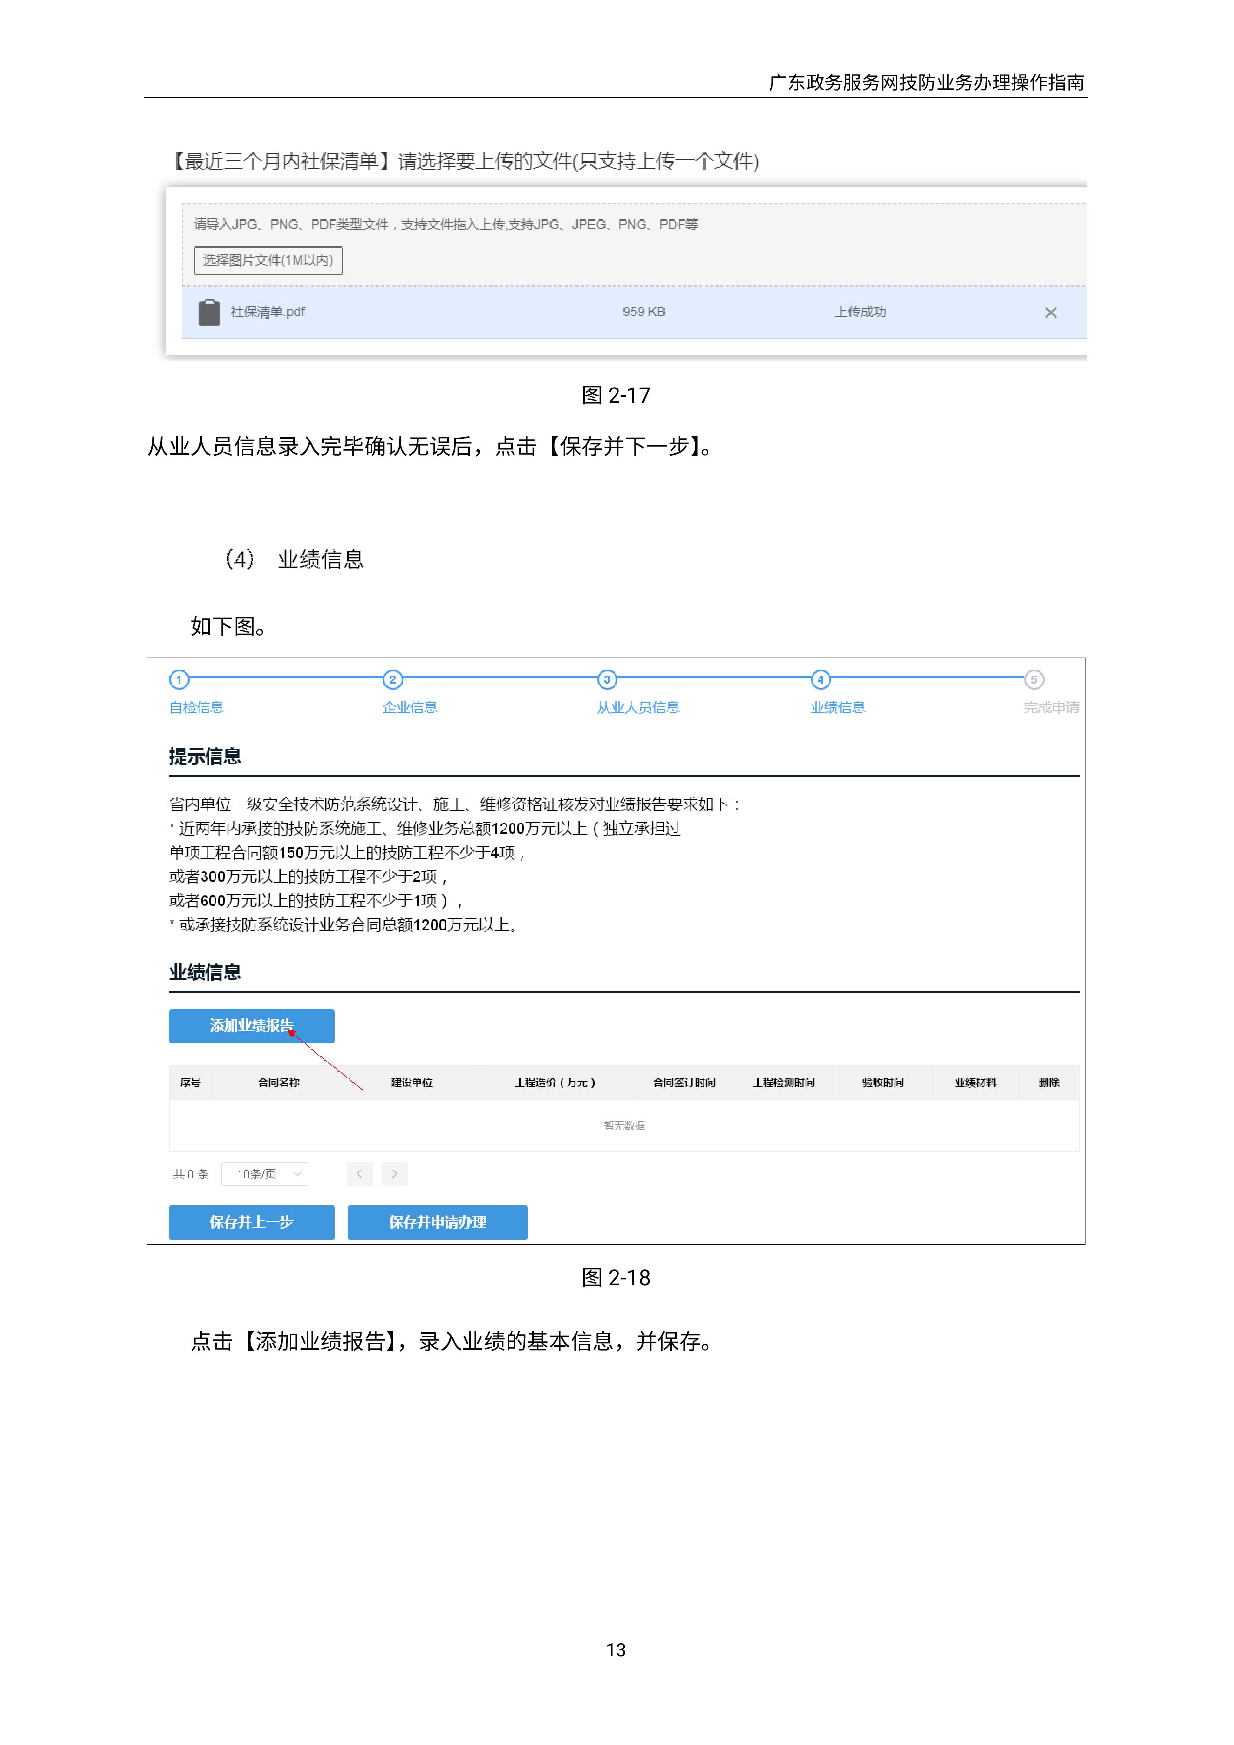Click the 业绩材料 column header
Screen dimensions: 1234x1745
point(975,1082)
